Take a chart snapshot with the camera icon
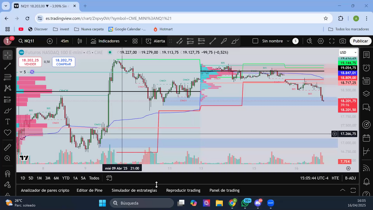The width and height of the screenshot is (373, 210). tap(343, 41)
